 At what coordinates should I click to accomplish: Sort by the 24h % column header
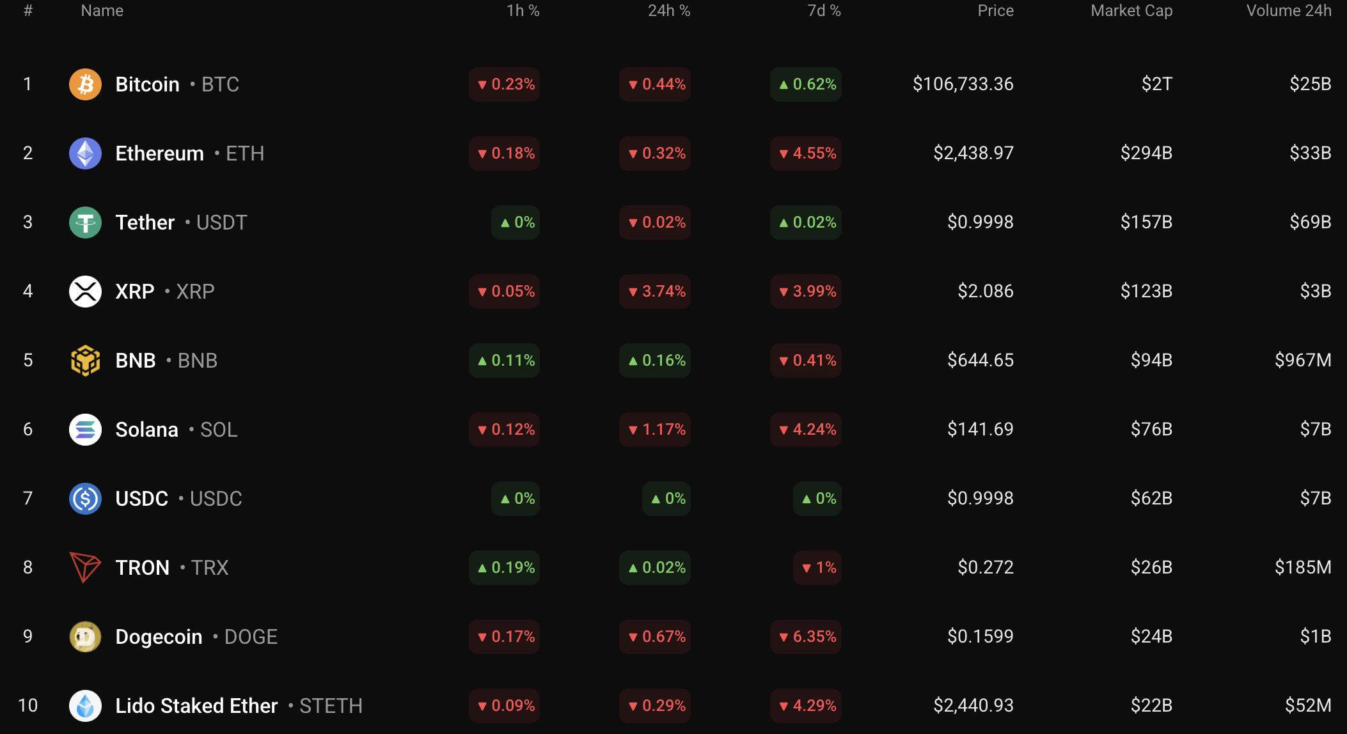click(668, 11)
